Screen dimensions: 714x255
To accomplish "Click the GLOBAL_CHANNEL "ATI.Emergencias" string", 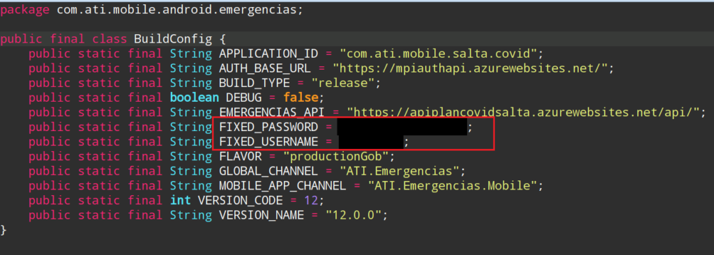I will (x=400, y=171).
